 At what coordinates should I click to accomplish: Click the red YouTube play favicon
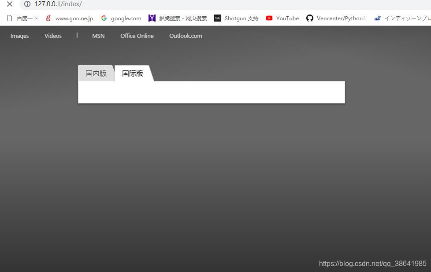point(269,18)
